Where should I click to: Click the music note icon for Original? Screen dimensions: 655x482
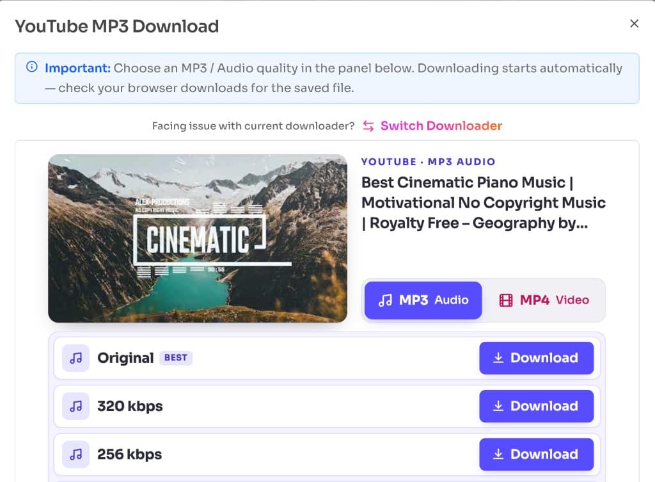(76, 358)
